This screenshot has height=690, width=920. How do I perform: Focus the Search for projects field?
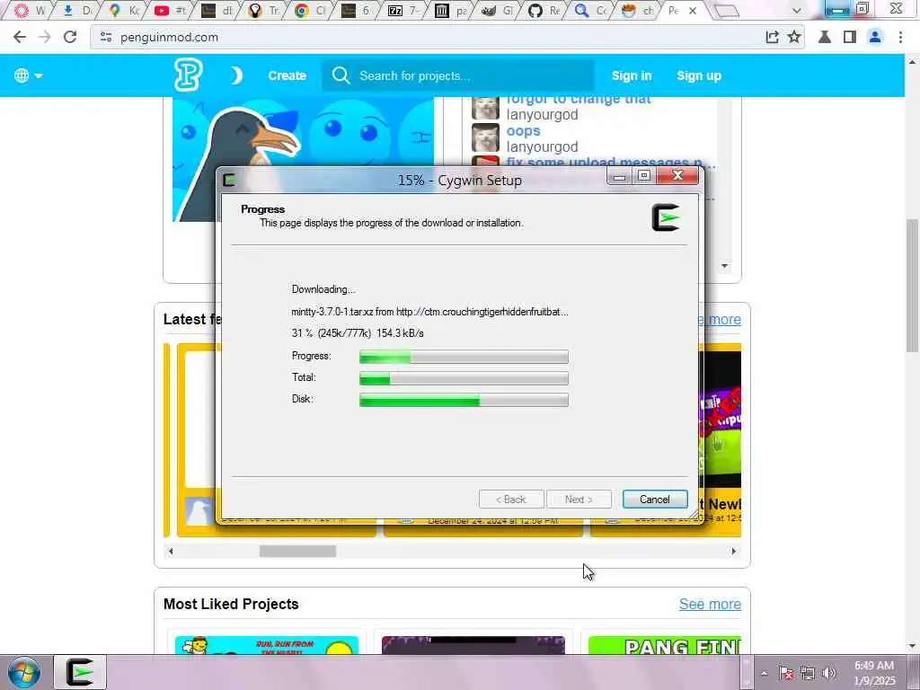pyautogui.click(x=457, y=75)
